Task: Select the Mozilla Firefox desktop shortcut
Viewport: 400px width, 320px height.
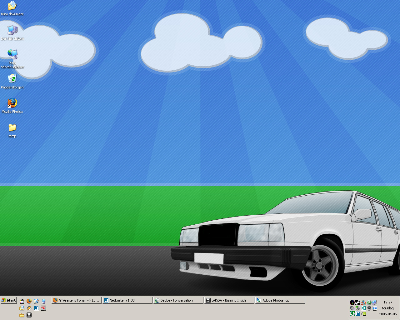Action: click(x=12, y=106)
